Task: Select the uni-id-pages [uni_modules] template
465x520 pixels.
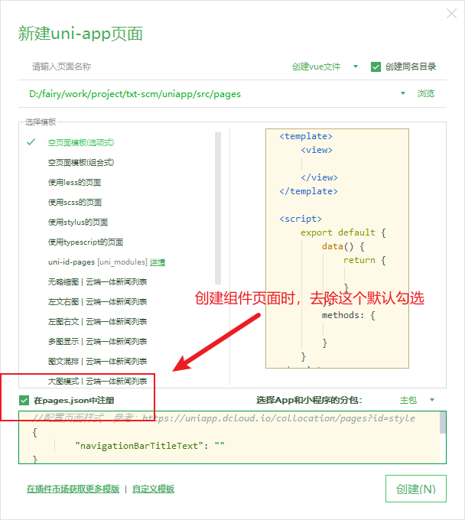Action: (97, 262)
